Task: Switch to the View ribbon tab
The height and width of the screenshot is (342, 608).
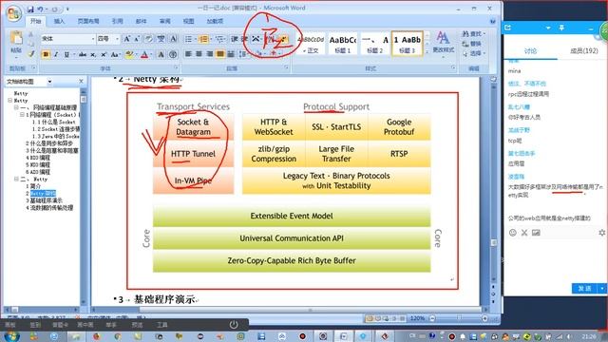Action: 188,21
